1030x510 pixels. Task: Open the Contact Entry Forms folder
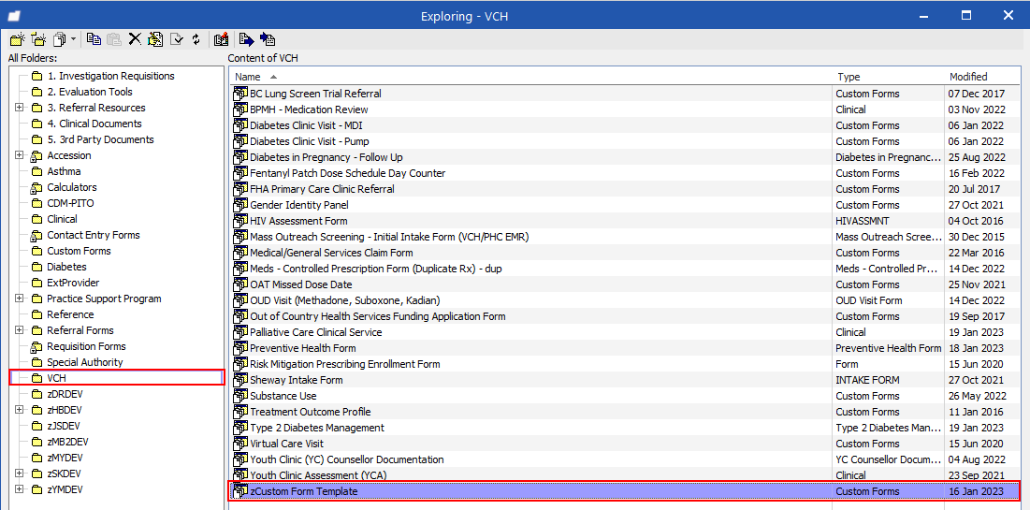click(x=94, y=235)
